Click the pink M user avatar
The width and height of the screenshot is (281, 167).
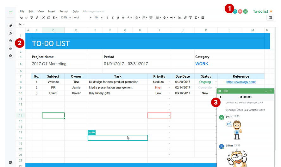point(240,11)
